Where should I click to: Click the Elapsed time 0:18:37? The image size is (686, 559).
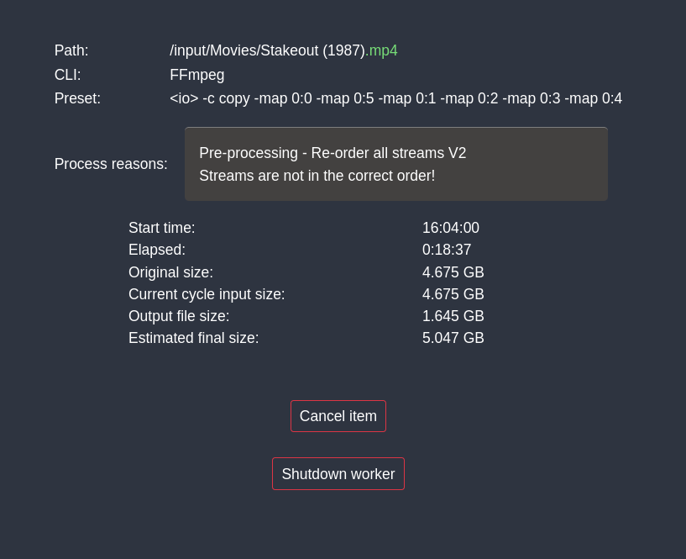pos(446,250)
